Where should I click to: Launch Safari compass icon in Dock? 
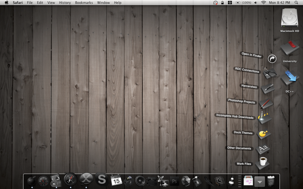pos(71,179)
